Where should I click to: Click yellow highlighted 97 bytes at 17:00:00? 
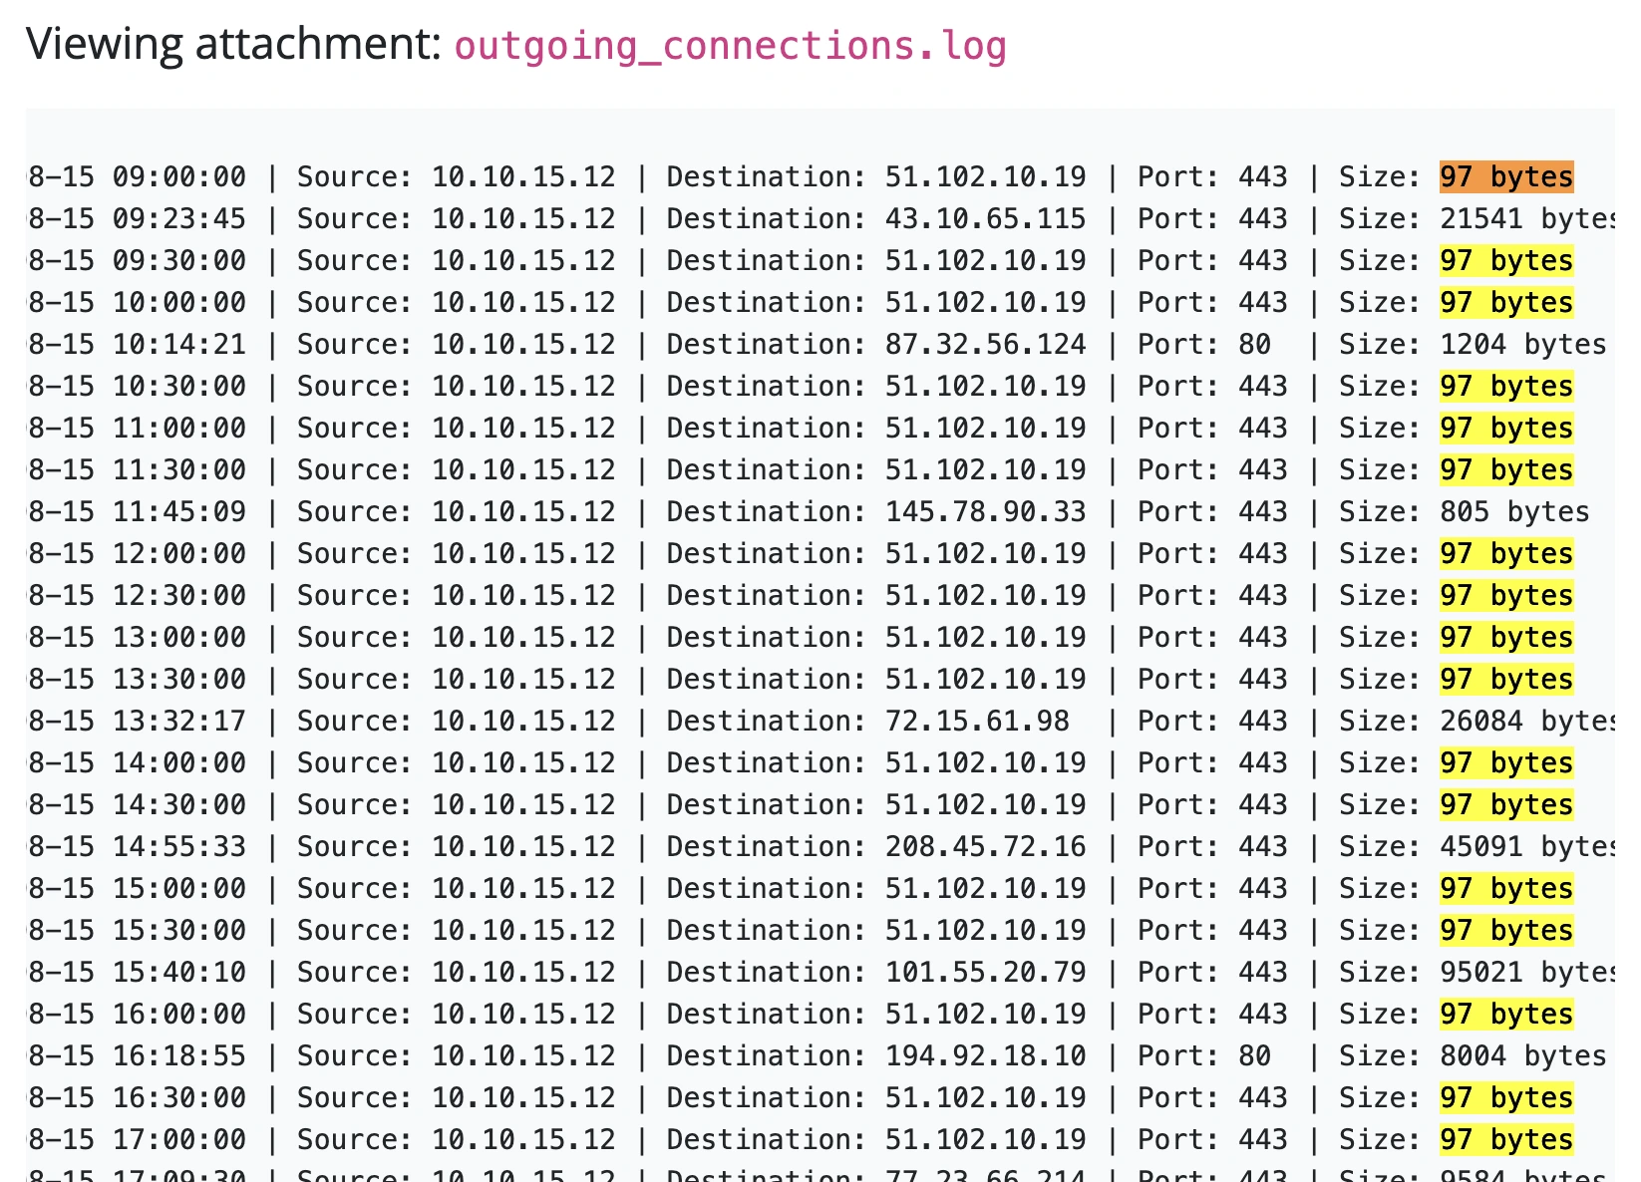[x=1506, y=1140]
